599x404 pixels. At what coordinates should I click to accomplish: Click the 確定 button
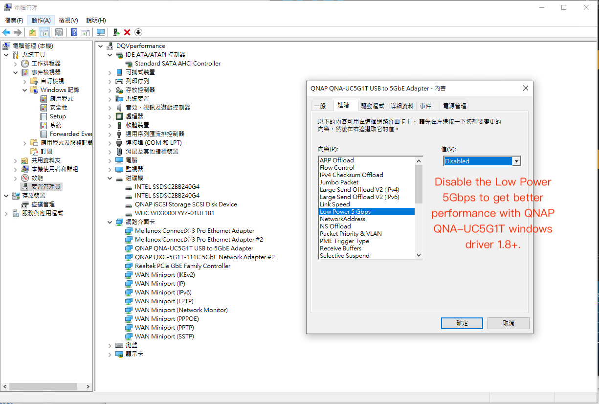(x=462, y=323)
